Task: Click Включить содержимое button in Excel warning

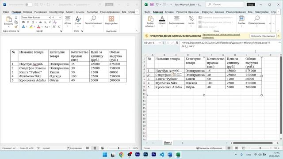Action: (263, 36)
